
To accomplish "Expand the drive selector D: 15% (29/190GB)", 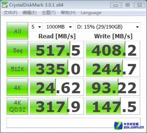I will tap(108, 27).
